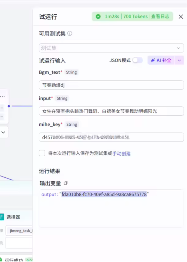Viewport: 187px width, 262px height.
Task: Click the input field containing 女生在寝室
Action: coord(111,111)
